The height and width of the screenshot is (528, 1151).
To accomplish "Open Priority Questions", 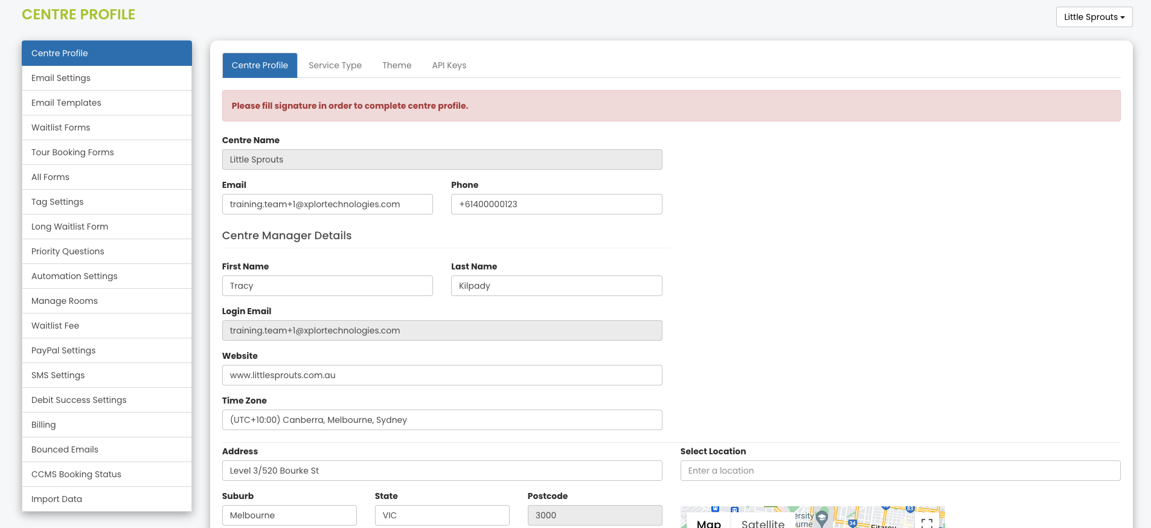I will (107, 251).
